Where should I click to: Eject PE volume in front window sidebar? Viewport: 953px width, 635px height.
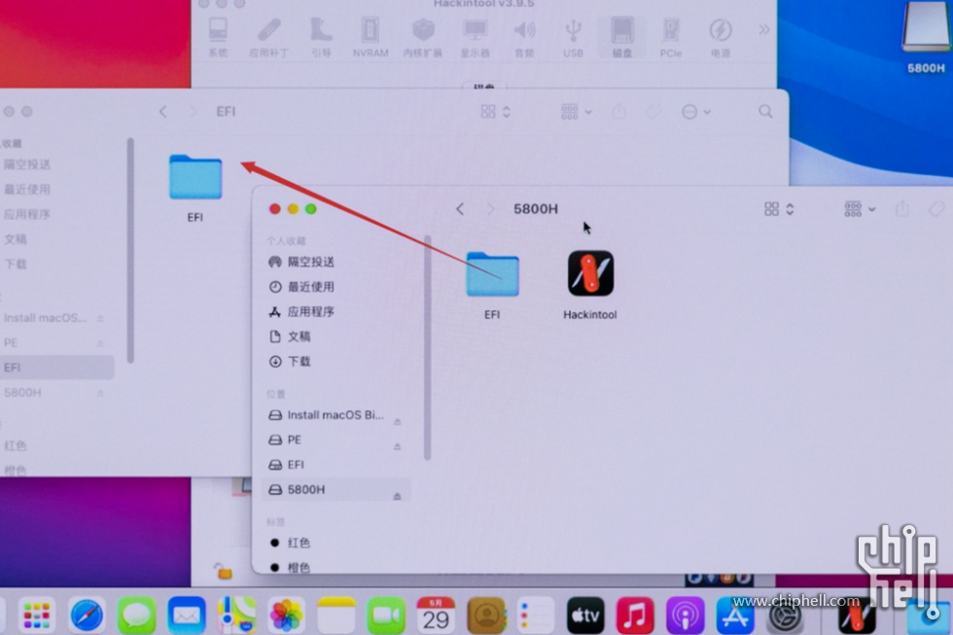[397, 446]
